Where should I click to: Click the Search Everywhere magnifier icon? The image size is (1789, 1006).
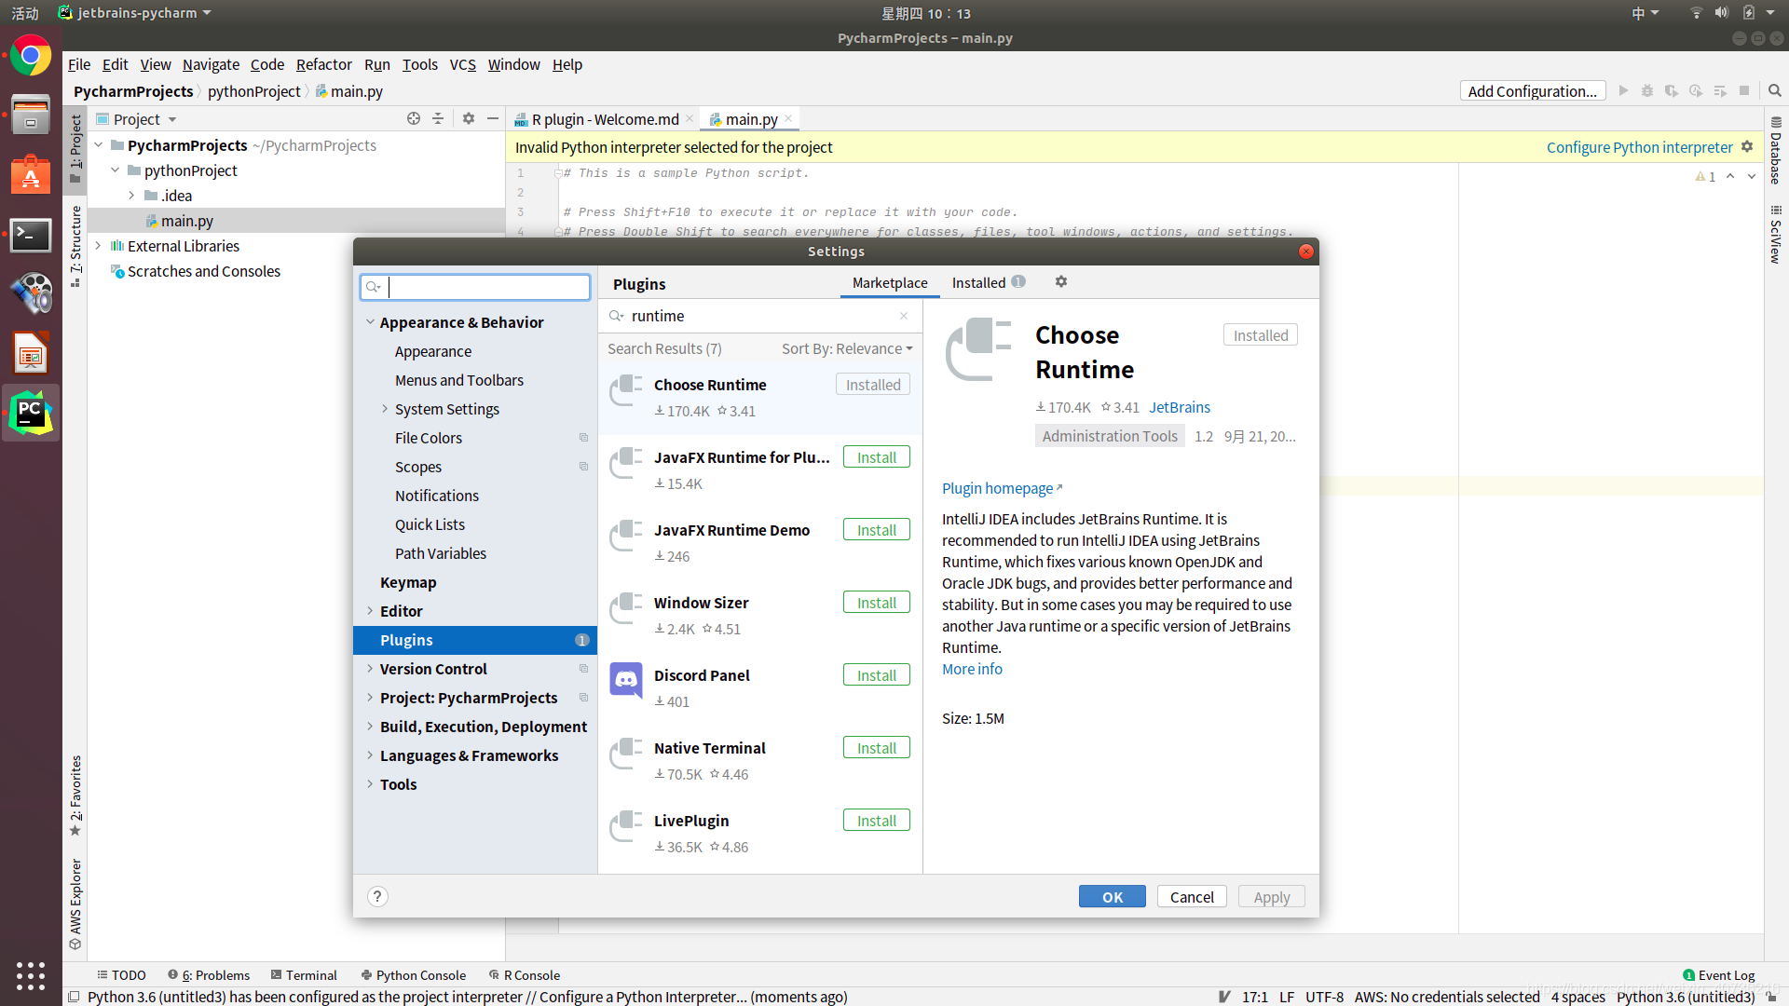coord(1775,90)
